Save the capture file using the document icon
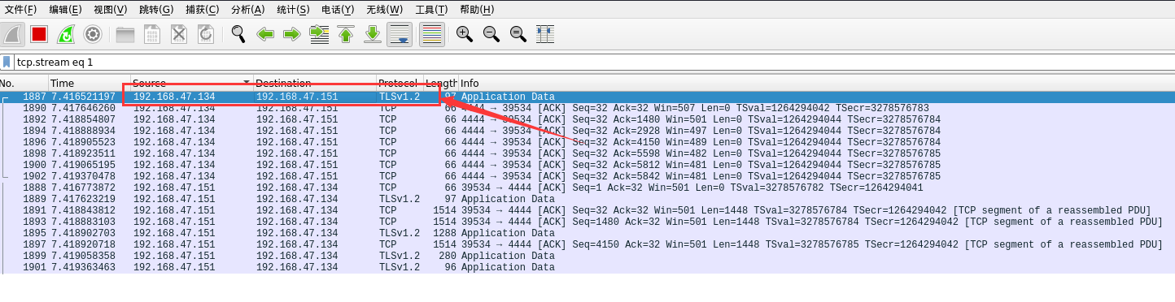The image size is (1175, 302). (152, 34)
